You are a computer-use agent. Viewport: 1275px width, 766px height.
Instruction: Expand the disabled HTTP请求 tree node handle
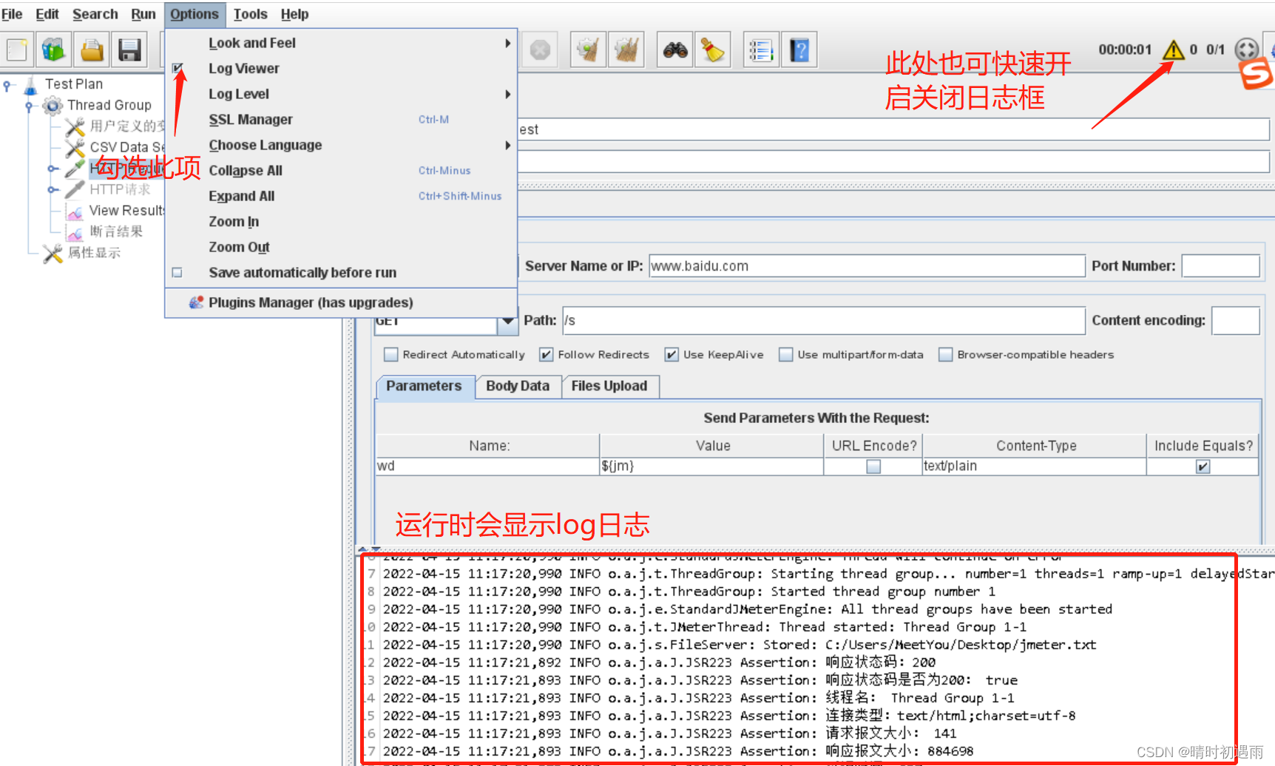(x=53, y=190)
